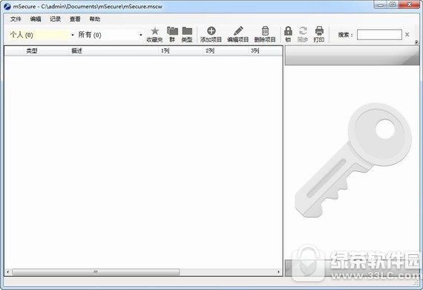423x290 pixels.
Task: Click the 打印 printer icon
Action: 319,34
